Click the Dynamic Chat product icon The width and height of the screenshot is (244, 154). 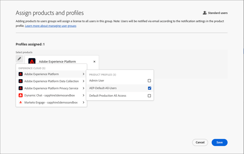(x=20, y=95)
